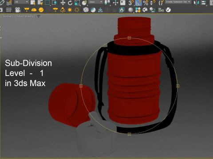The image size is (213, 159).
Task: Toggle Percent Snap
Action: click(146, 3)
